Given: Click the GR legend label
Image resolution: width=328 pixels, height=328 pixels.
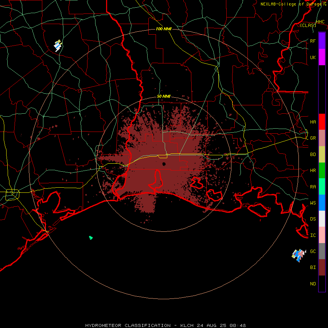Looking at the screenshot, I should pos(313,138).
